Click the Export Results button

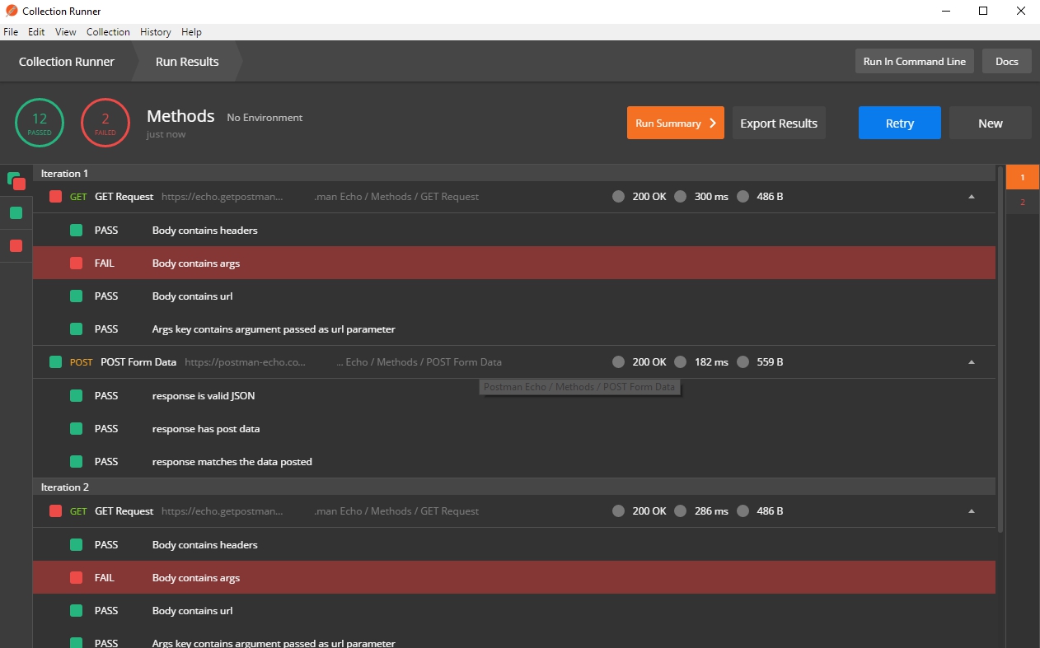778,123
